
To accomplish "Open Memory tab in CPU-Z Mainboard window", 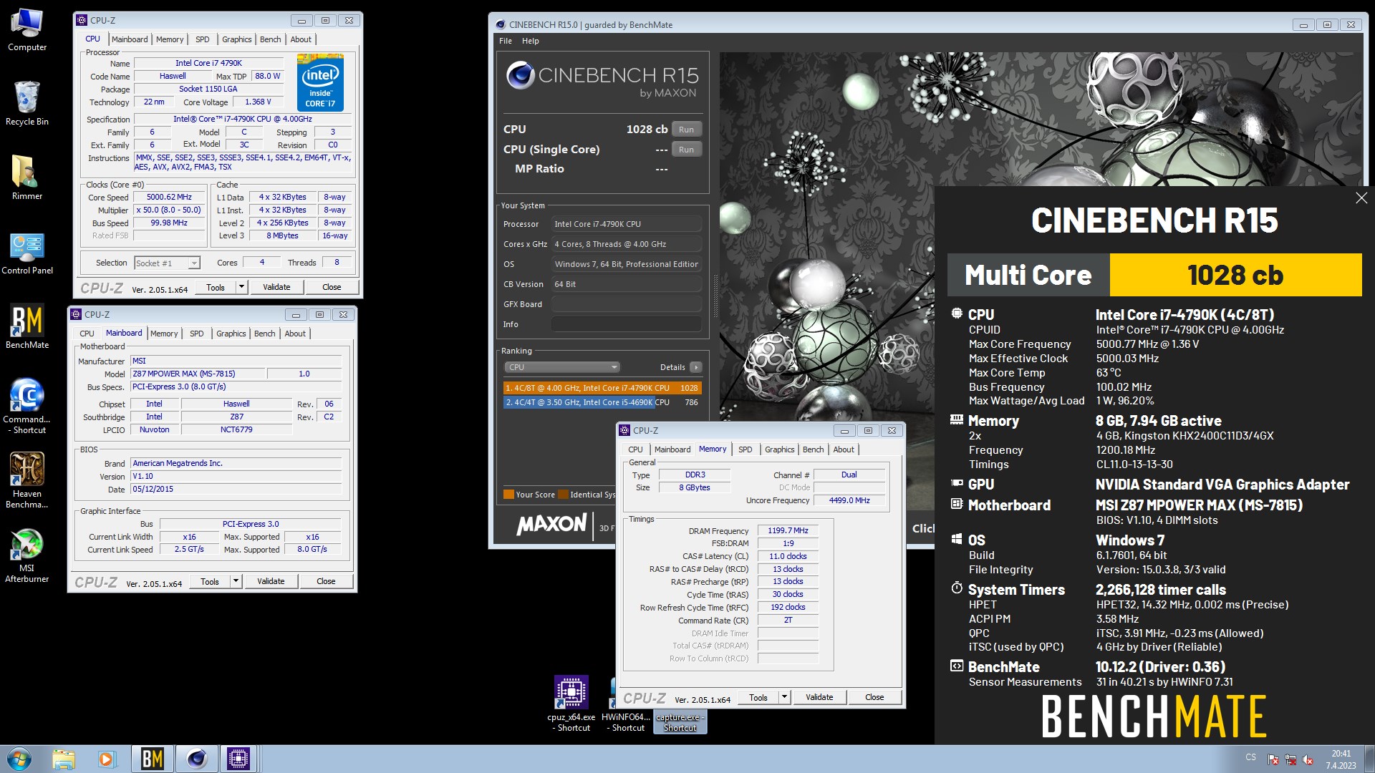I will tap(164, 334).
